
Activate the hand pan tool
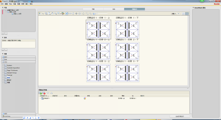coord(52,14)
